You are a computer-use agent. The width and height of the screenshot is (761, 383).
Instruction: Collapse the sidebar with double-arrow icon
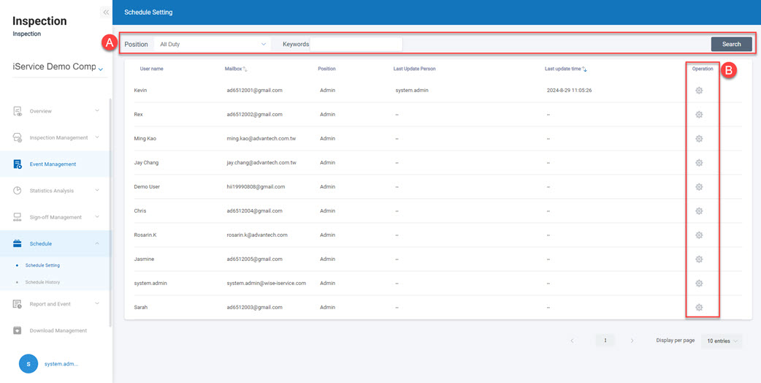click(106, 12)
